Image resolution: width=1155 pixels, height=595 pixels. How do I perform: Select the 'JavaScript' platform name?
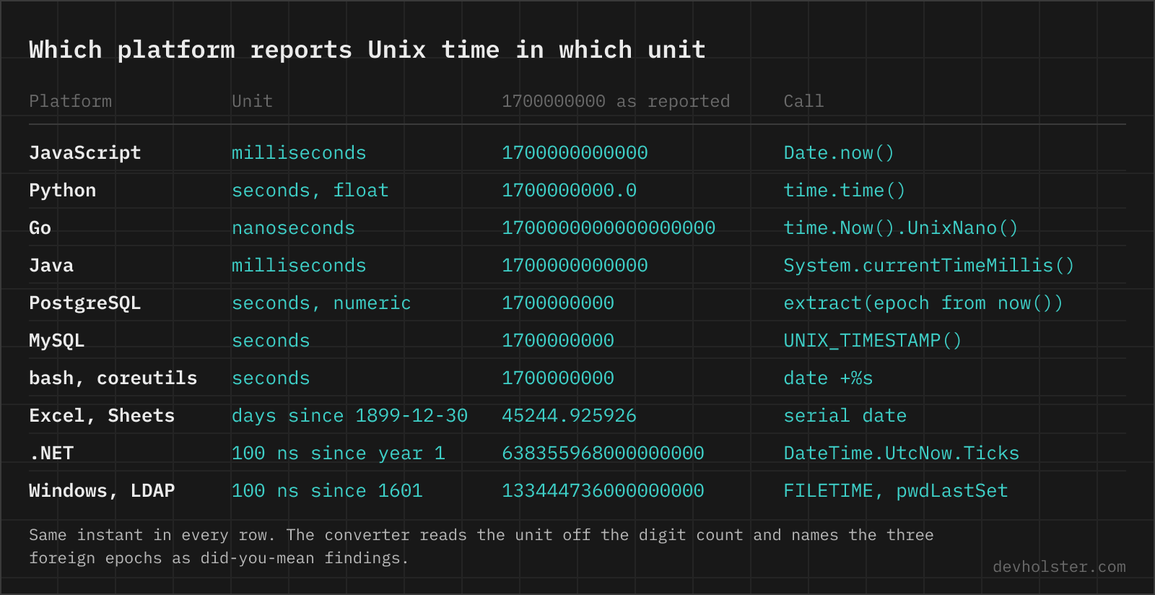(85, 153)
